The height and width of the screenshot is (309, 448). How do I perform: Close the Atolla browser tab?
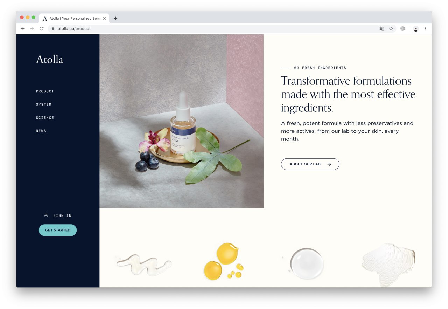(x=104, y=19)
